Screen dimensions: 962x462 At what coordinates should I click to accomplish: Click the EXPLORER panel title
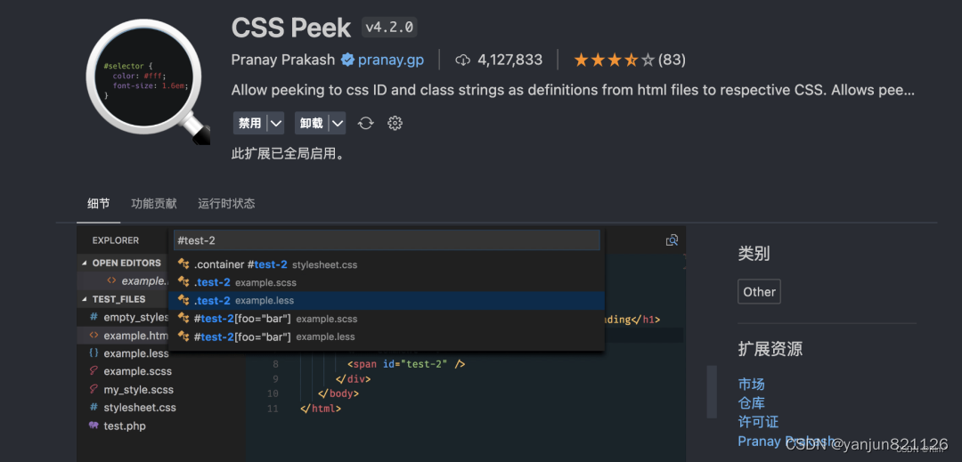115,240
